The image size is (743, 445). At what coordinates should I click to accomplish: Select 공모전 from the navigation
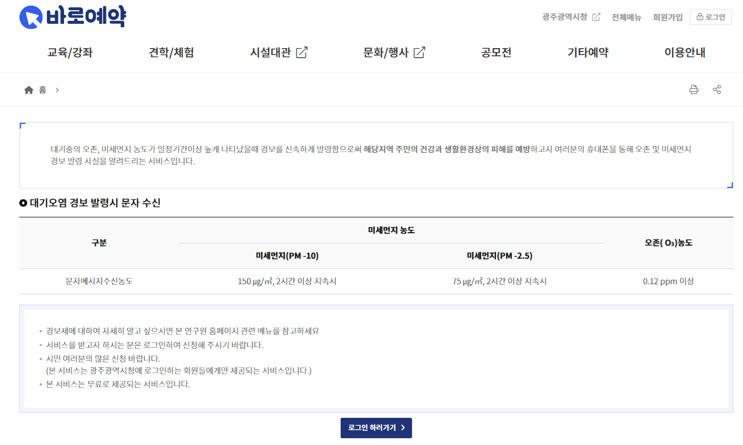495,52
